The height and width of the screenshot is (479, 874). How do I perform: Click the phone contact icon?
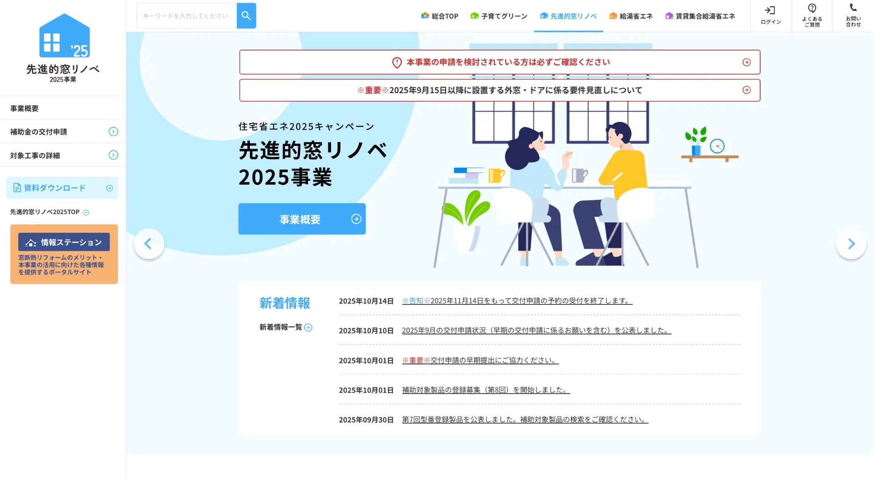pos(853,8)
